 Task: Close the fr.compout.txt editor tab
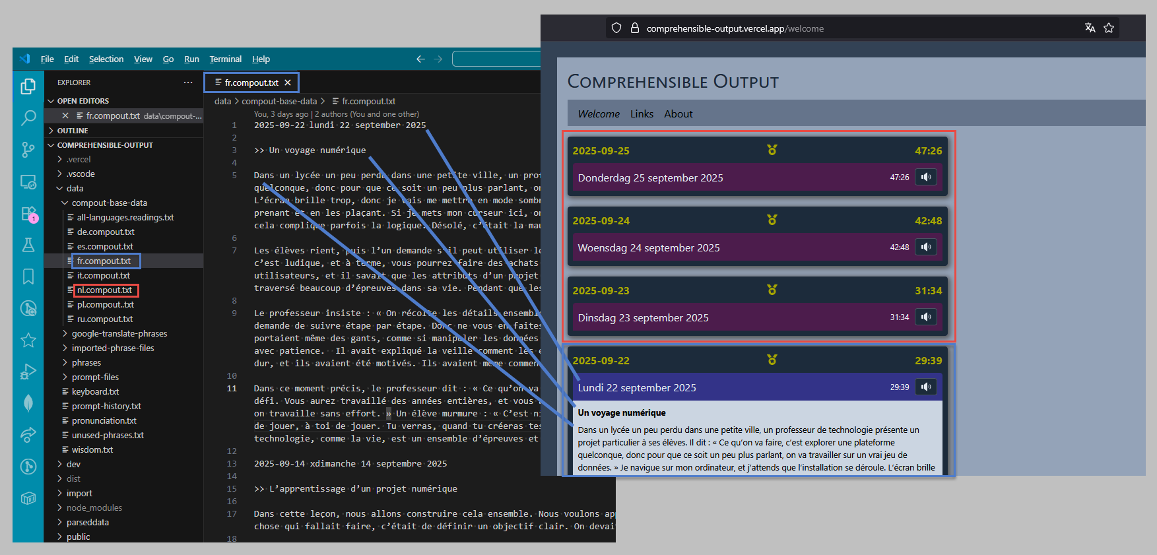288,82
